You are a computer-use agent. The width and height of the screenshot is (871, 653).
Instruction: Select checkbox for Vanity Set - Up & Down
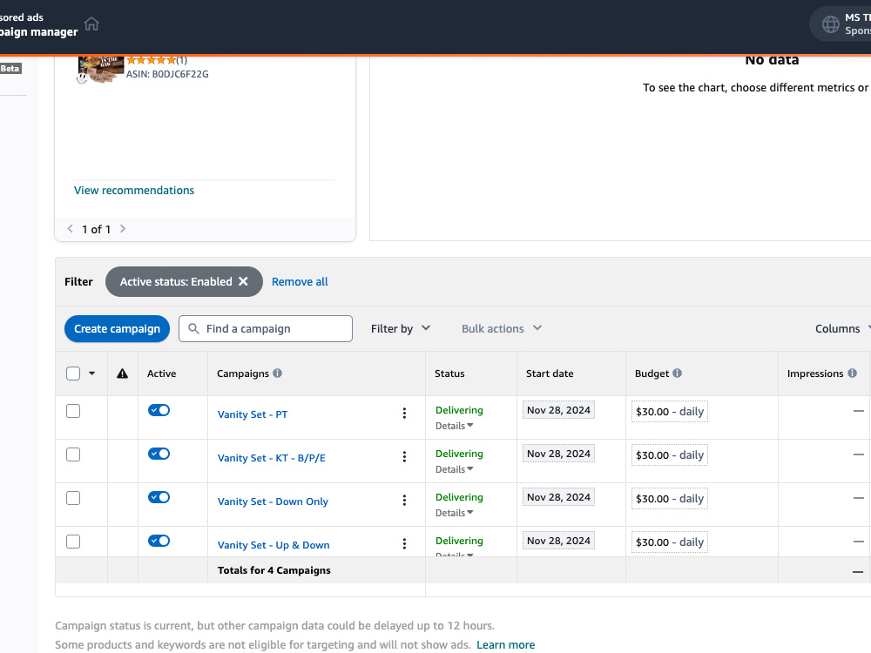point(73,542)
